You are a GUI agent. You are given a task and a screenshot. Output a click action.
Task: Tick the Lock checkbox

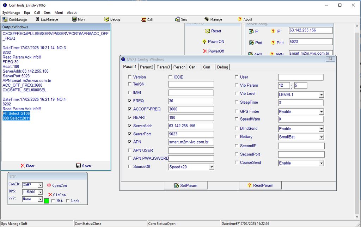[68, 201]
